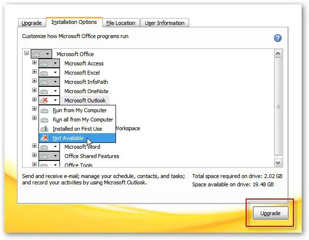The width and height of the screenshot is (309, 240).
Task: Open Microsoft Excel install option dropdown
Action: coord(49,73)
